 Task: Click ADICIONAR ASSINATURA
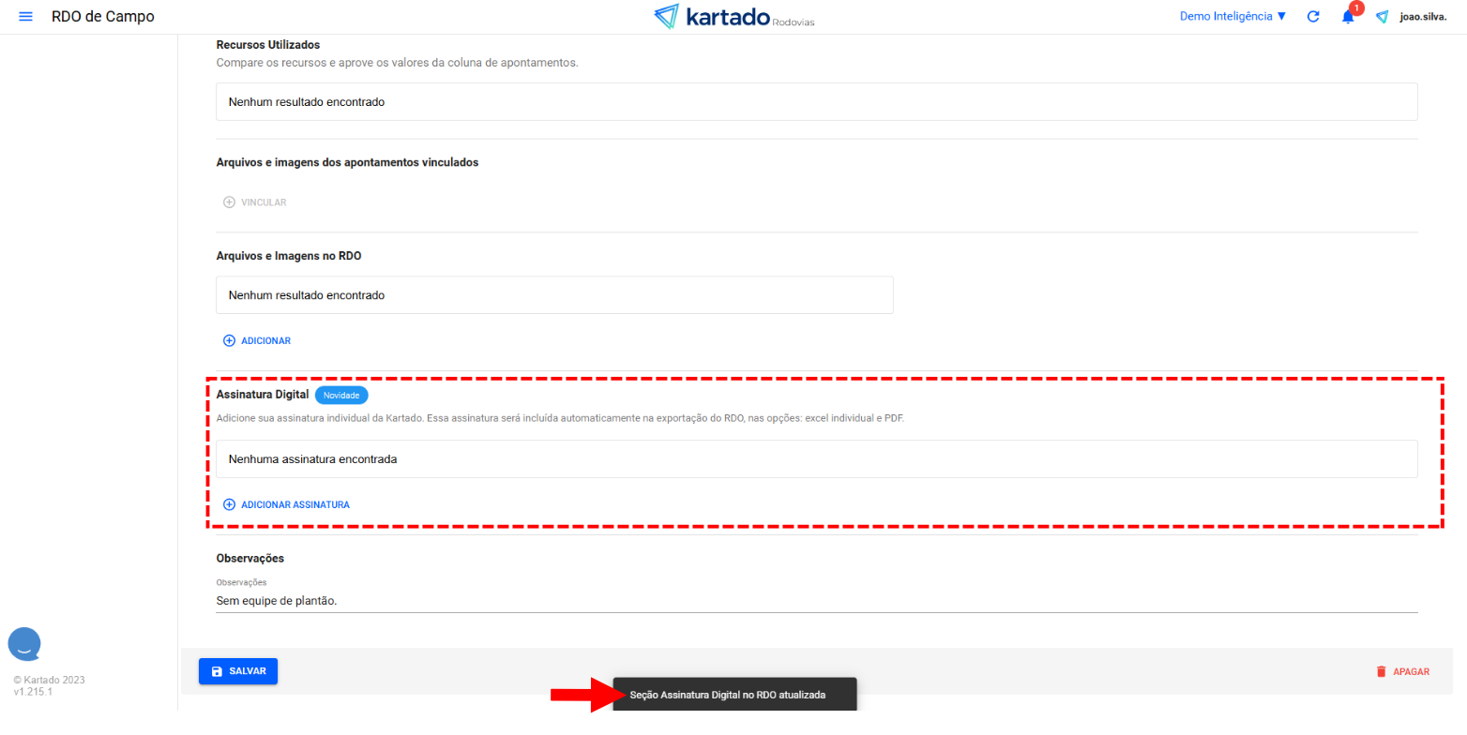tap(286, 504)
